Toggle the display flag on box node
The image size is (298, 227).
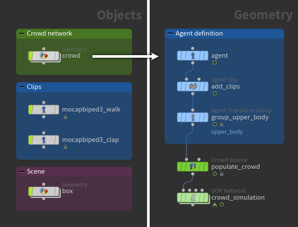click(31, 191)
